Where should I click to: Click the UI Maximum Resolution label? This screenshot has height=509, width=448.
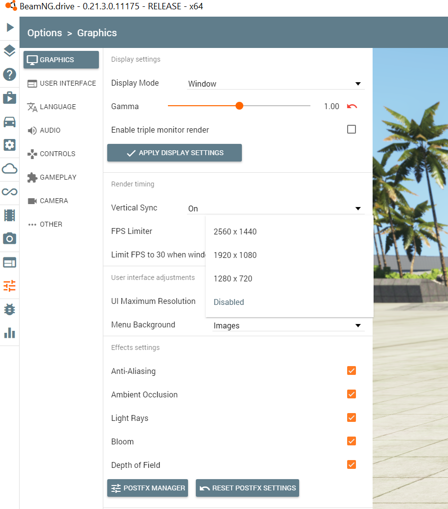coord(153,301)
